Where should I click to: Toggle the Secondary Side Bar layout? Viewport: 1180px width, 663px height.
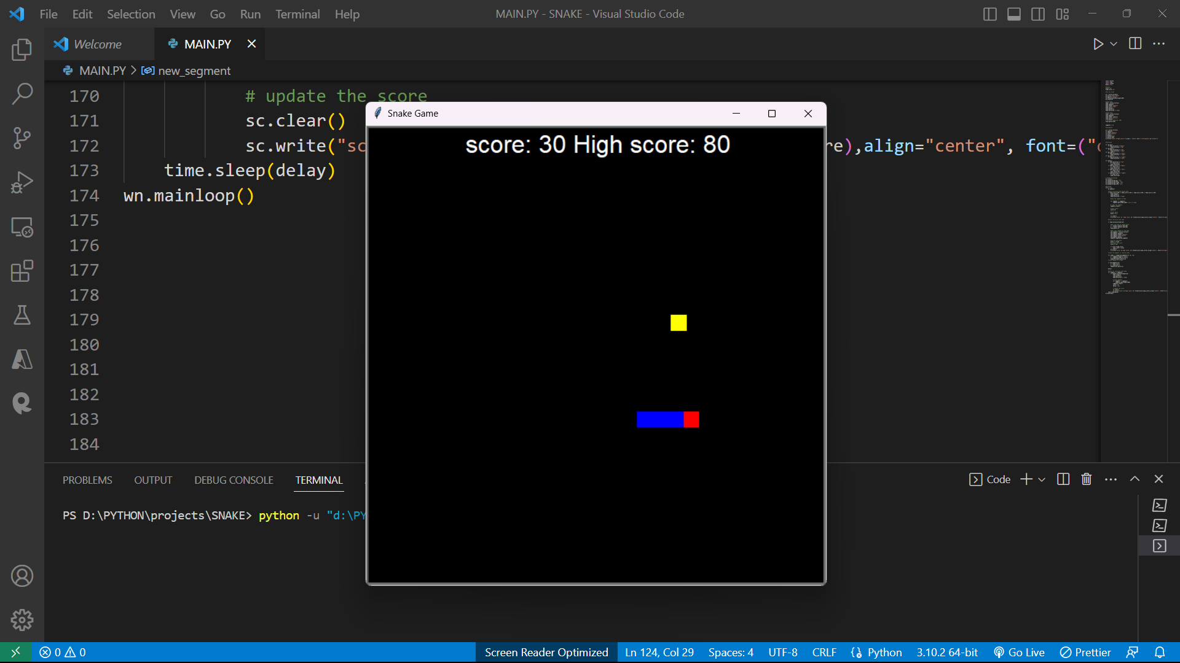(1038, 14)
